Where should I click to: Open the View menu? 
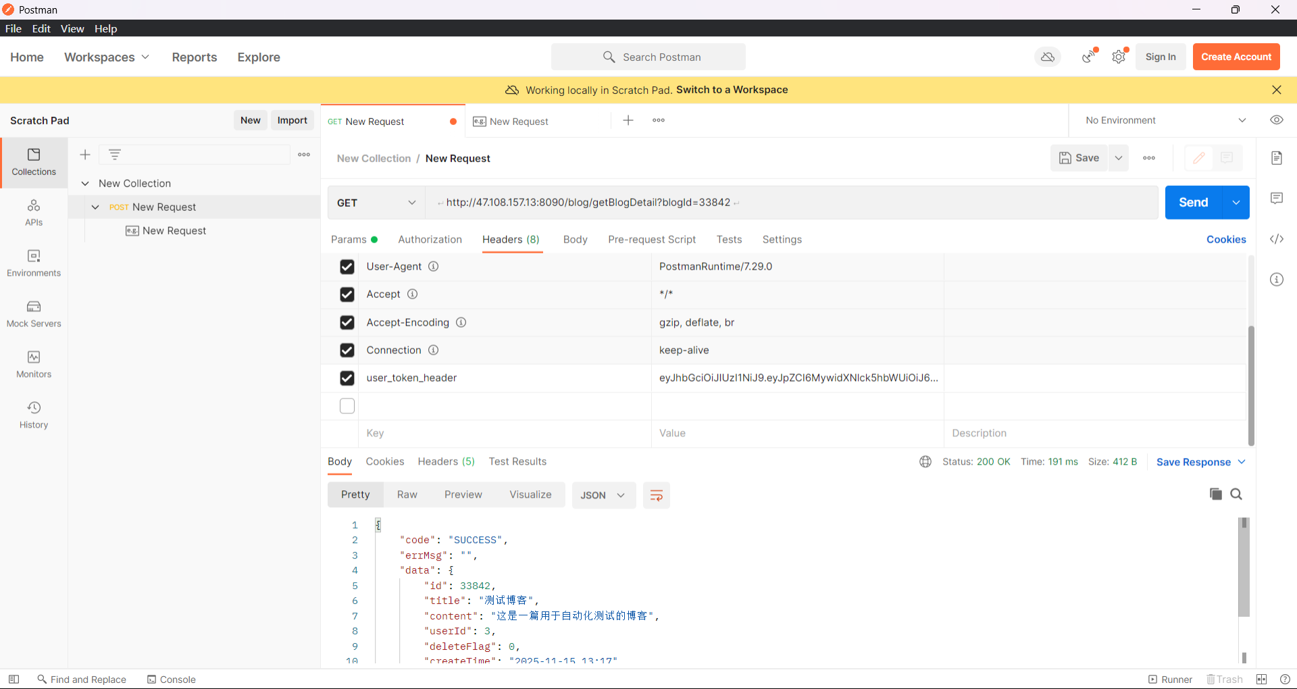[x=72, y=28]
